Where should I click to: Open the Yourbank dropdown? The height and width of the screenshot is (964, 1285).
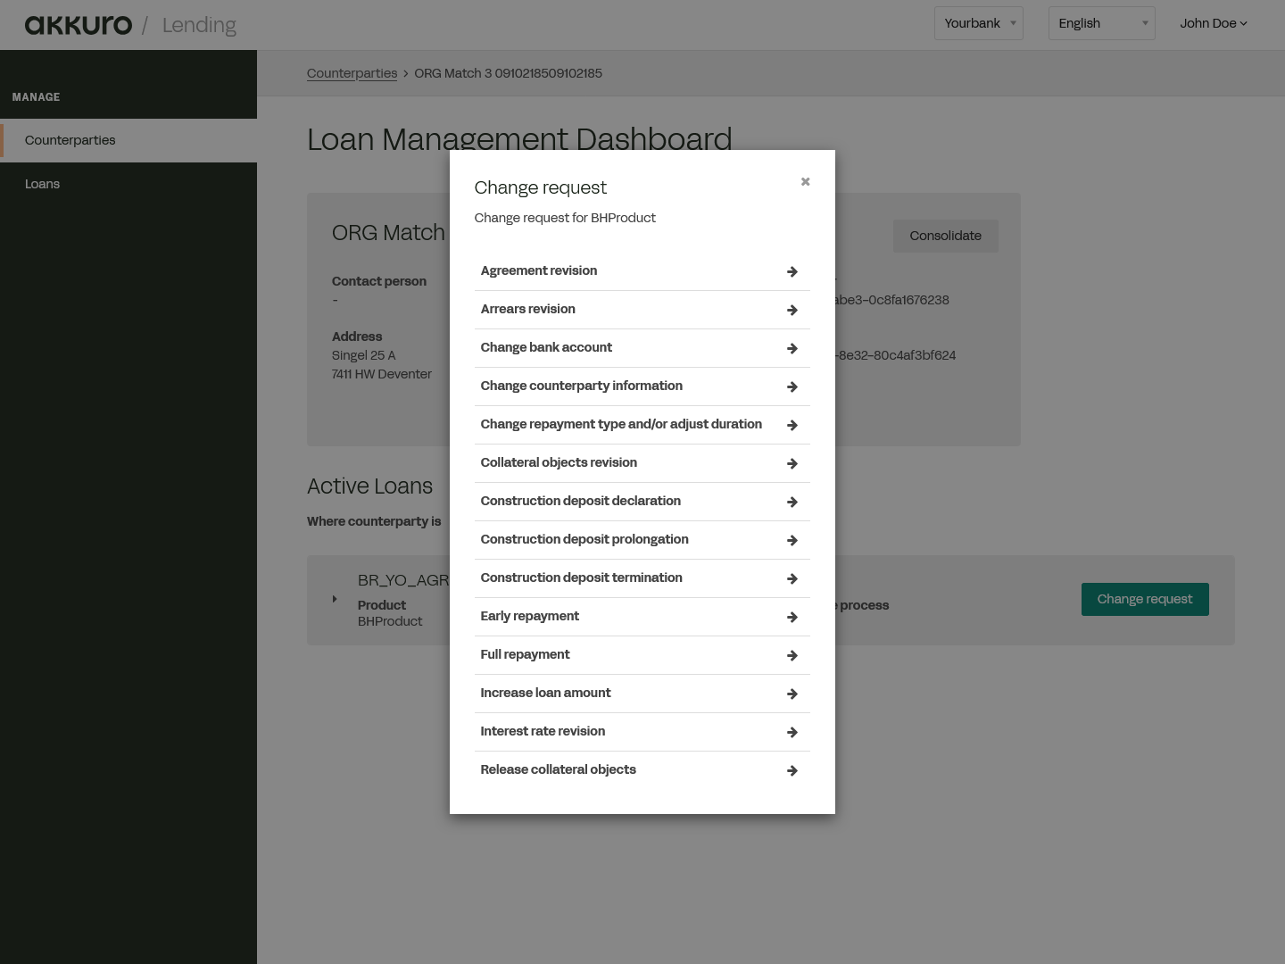point(978,23)
